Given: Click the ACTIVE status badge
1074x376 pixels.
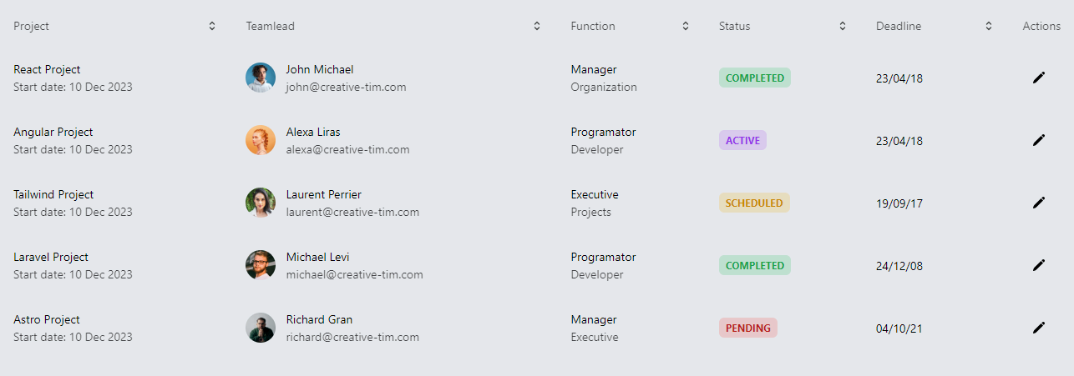Looking at the screenshot, I should tap(742, 140).
